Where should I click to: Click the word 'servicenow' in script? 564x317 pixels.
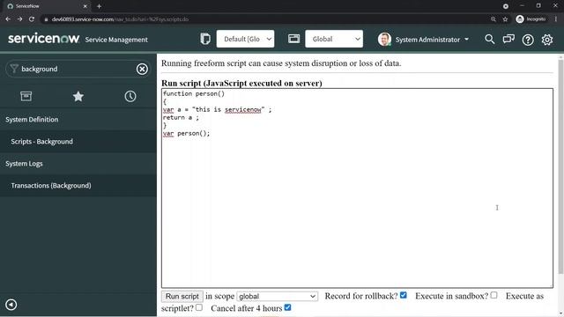[x=243, y=109]
